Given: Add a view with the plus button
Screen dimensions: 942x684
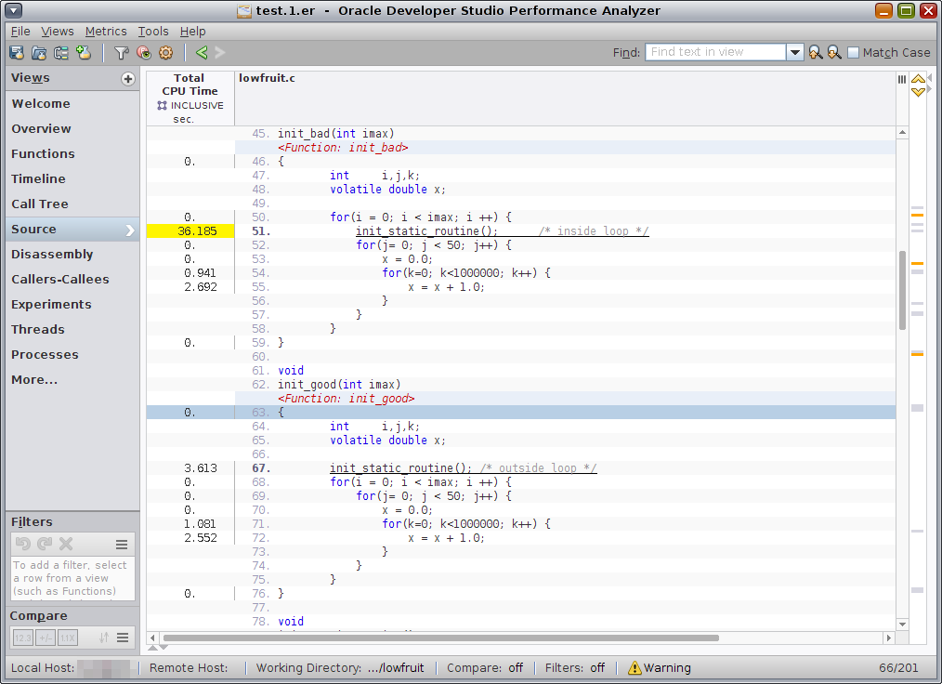Looking at the screenshot, I should tap(128, 79).
